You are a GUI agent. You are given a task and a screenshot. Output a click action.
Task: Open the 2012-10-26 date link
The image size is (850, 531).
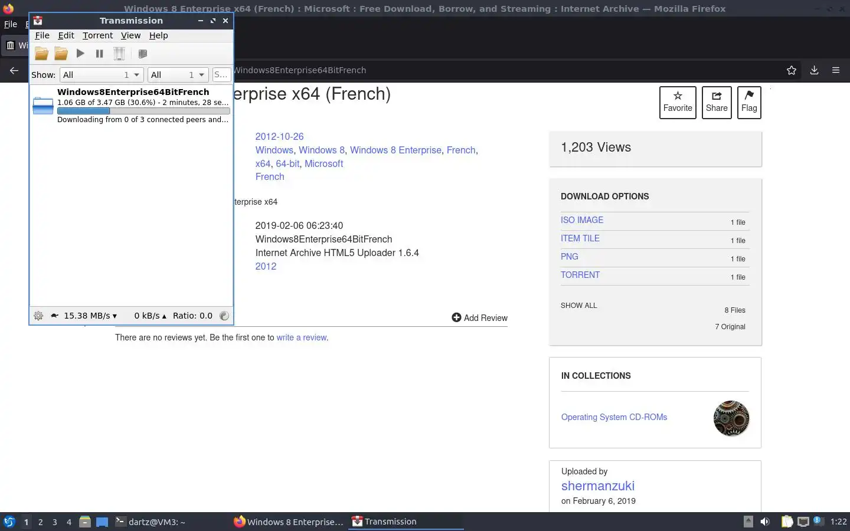pyautogui.click(x=279, y=136)
